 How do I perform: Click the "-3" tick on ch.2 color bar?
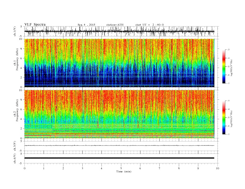pyautogui.click(x=228, y=101)
